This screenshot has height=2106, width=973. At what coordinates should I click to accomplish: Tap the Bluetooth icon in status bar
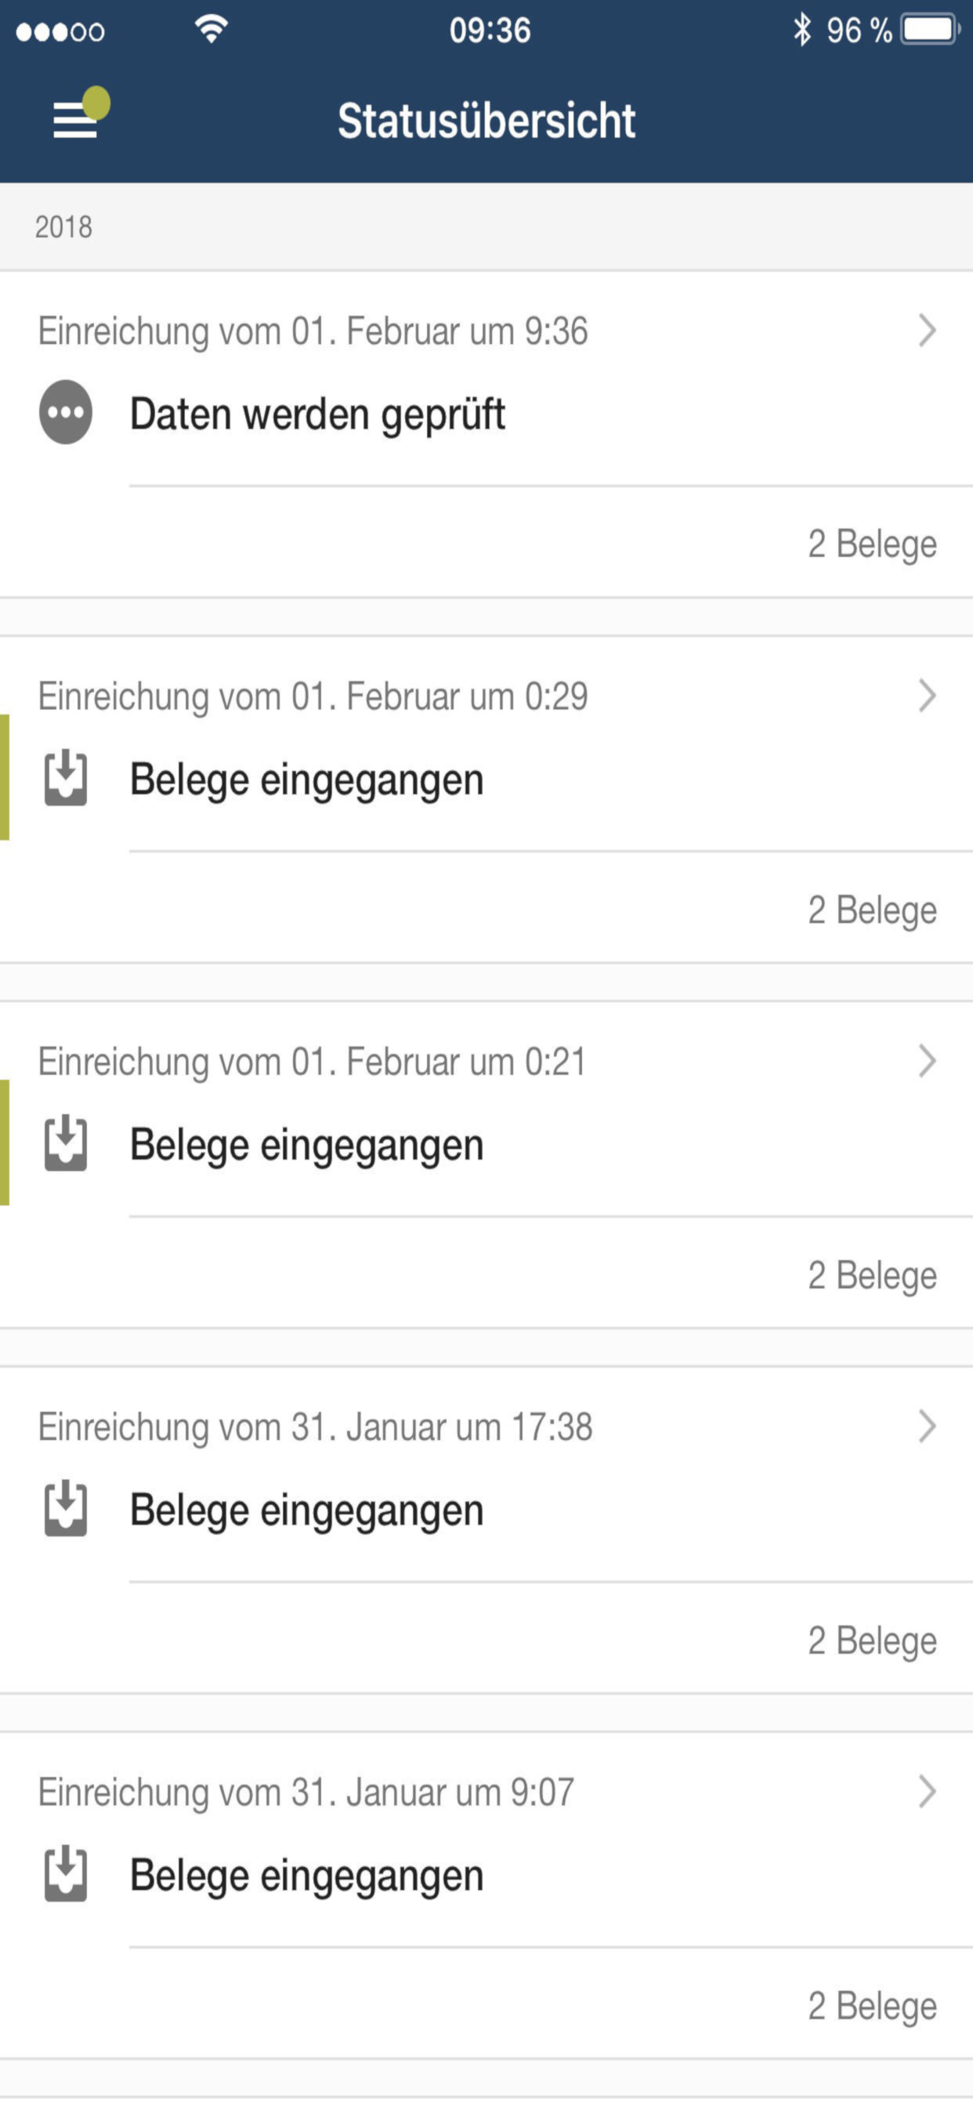point(802,31)
